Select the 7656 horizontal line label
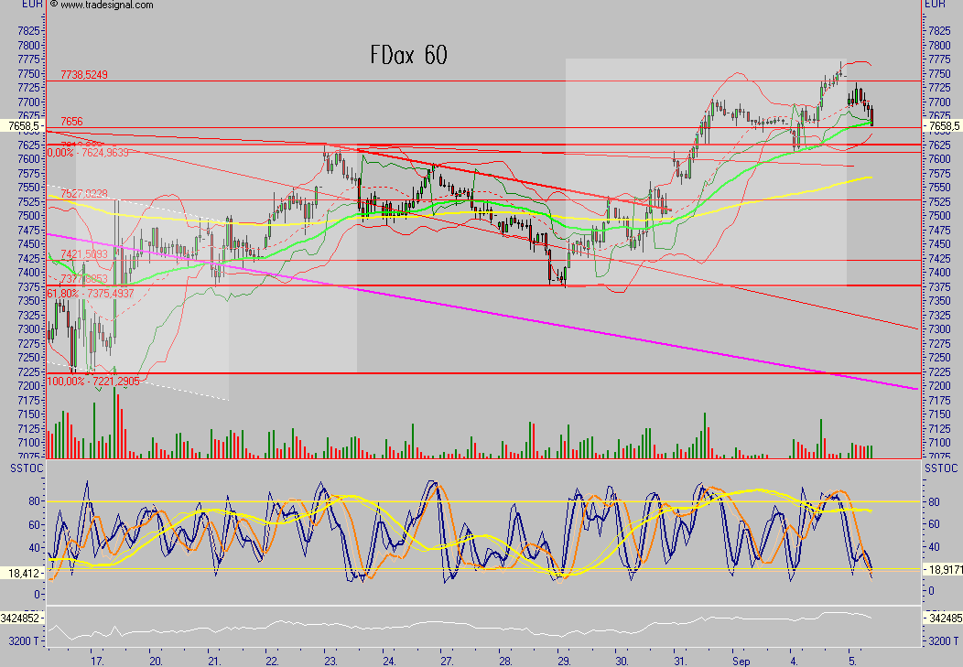 click(x=71, y=121)
